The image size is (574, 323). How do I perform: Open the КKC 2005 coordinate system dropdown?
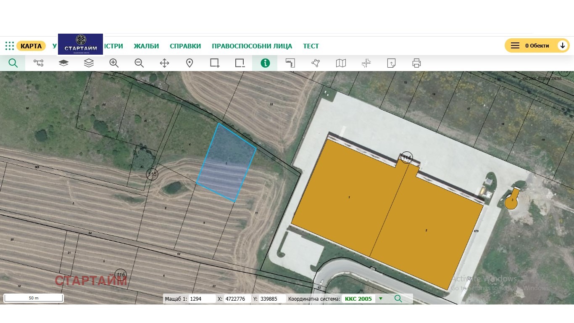point(381,299)
